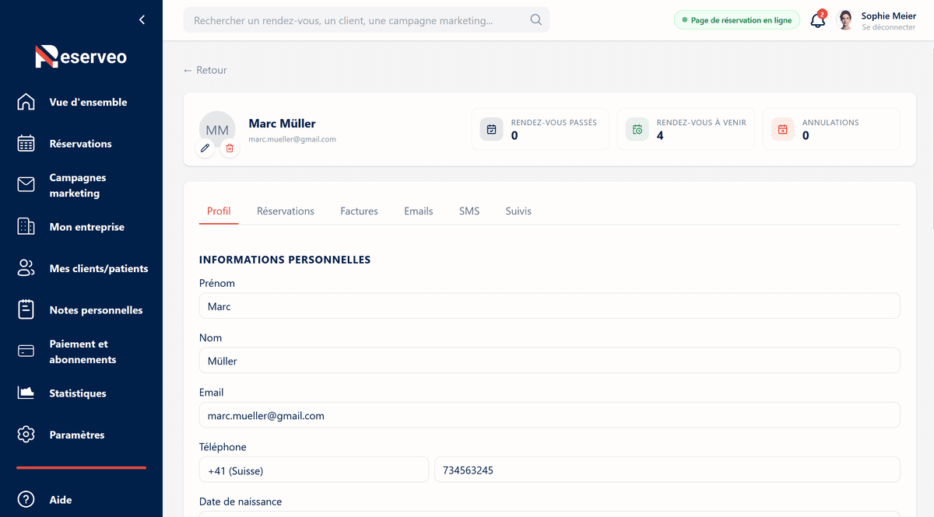Click the search field for rendez-vous
The height and width of the screenshot is (517, 934).
pyautogui.click(x=367, y=20)
